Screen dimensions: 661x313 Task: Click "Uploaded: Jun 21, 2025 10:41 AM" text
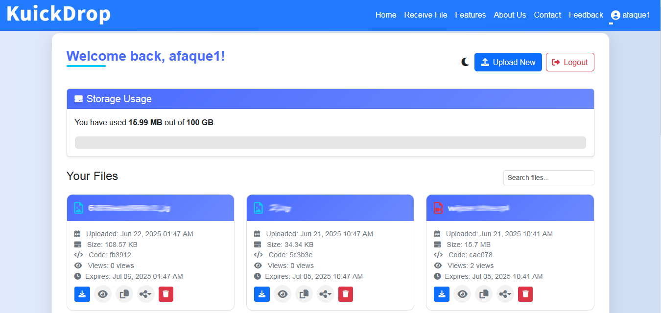(499, 234)
